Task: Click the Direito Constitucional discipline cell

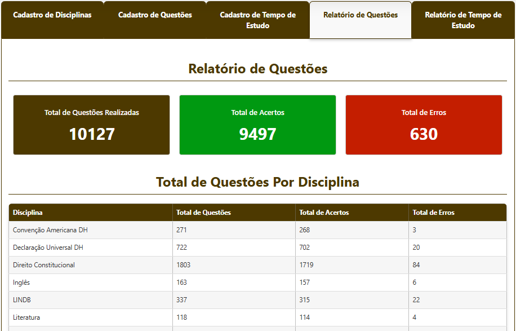Action: point(44,265)
